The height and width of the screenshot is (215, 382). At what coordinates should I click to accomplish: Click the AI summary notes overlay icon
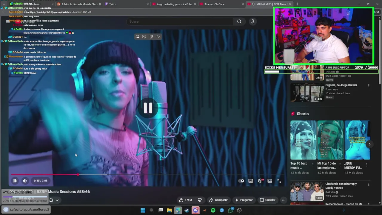click(151, 36)
